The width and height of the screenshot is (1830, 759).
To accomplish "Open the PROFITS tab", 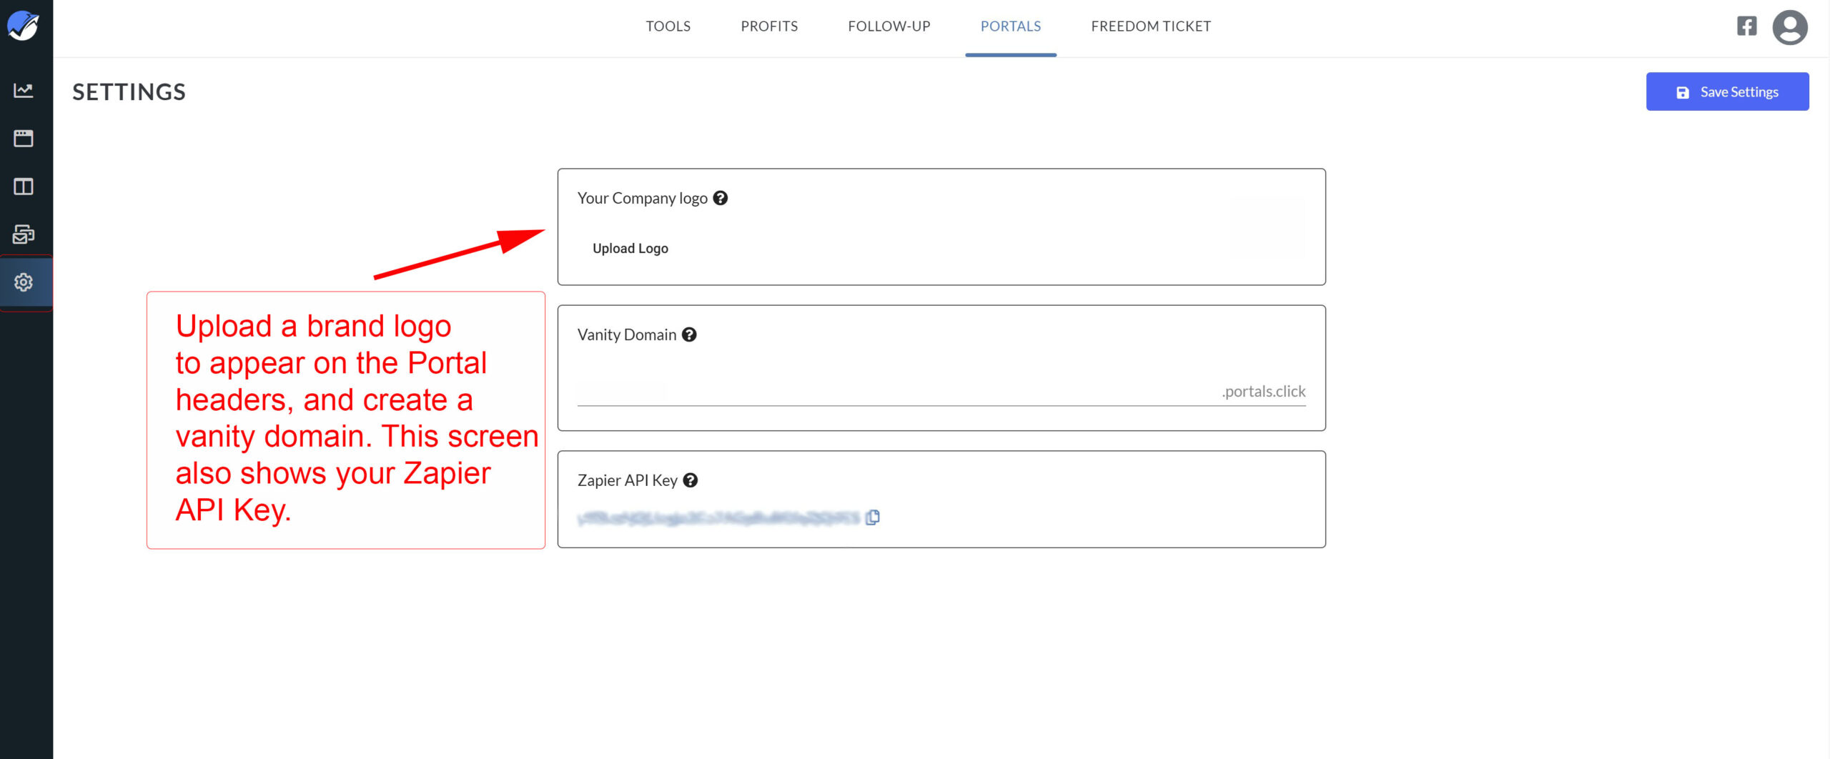I will [x=769, y=26].
